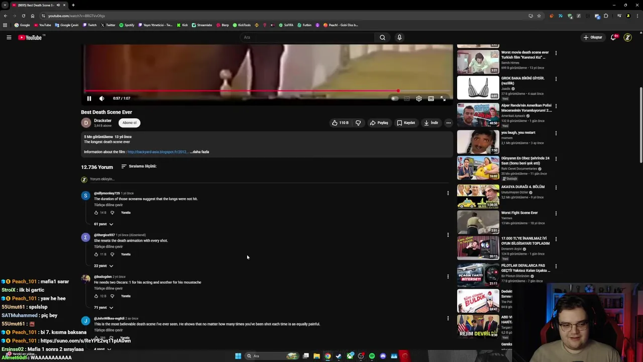Open the account avatar menu

pyautogui.click(x=627, y=37)
